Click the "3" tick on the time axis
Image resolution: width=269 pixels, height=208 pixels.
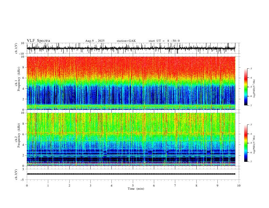pos(90,186)
